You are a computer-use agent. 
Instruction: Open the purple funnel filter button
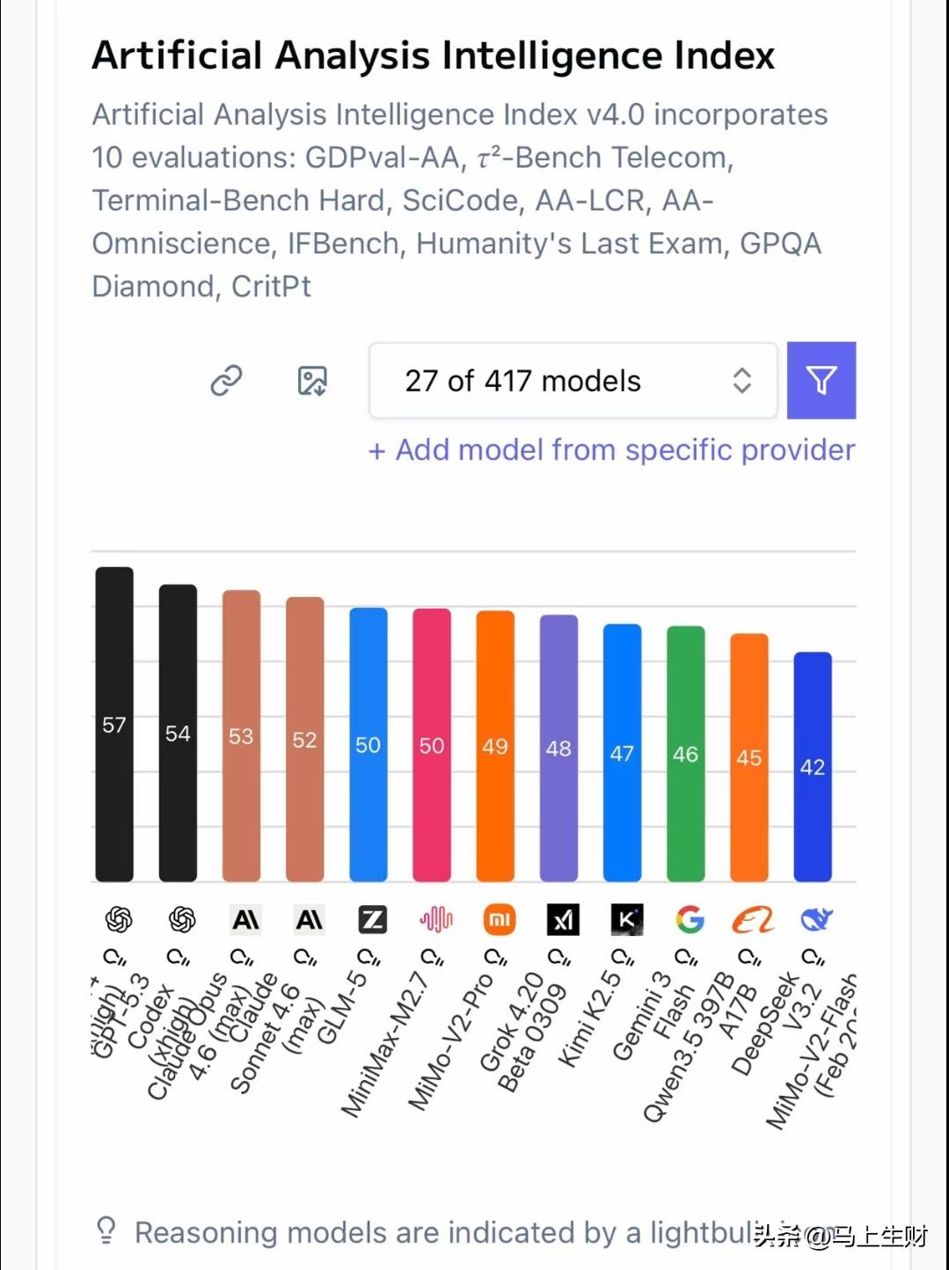821,380
